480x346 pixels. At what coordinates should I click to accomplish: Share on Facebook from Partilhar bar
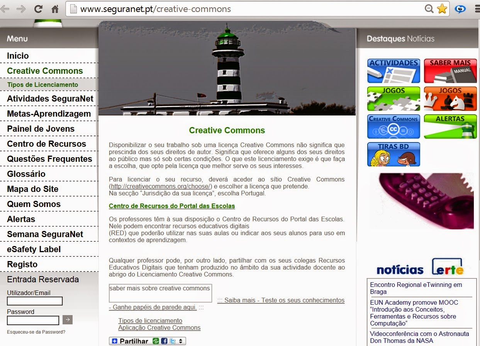click(164, 341)
